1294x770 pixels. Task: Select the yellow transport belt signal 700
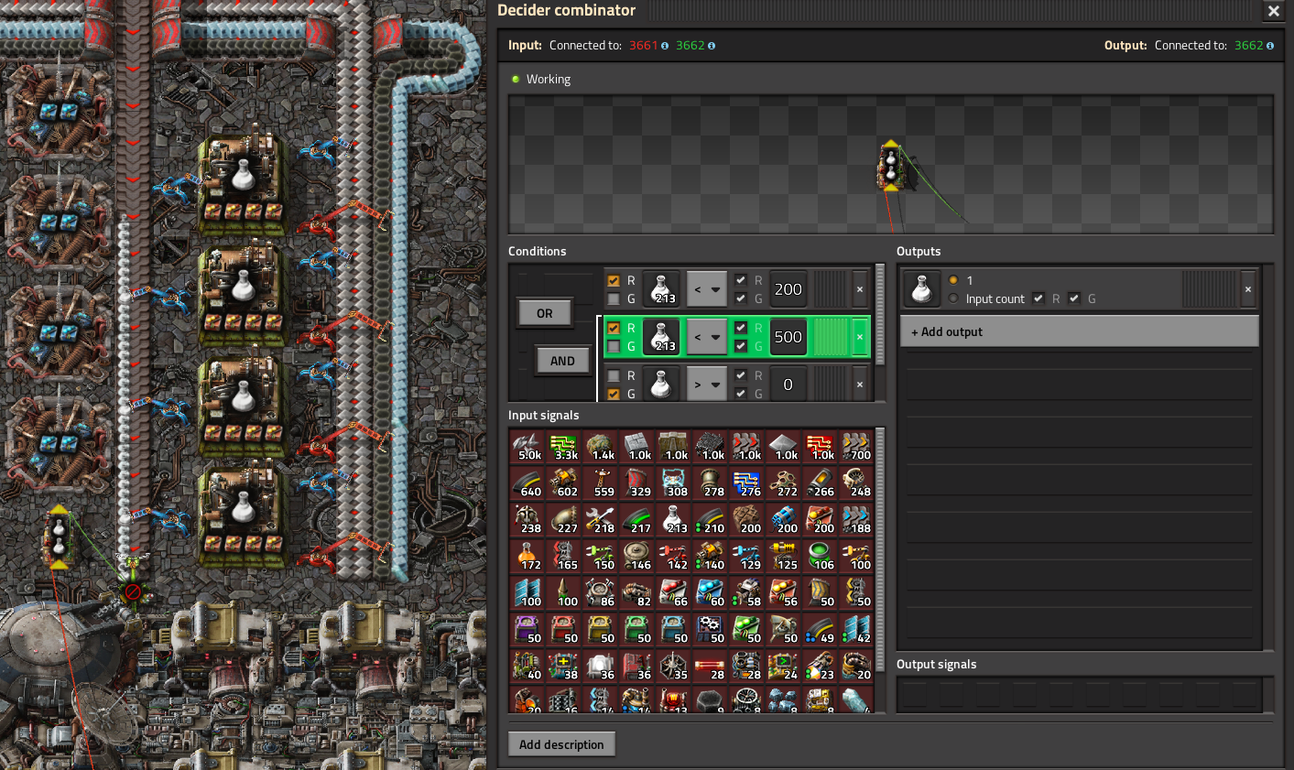click(857, 447)
